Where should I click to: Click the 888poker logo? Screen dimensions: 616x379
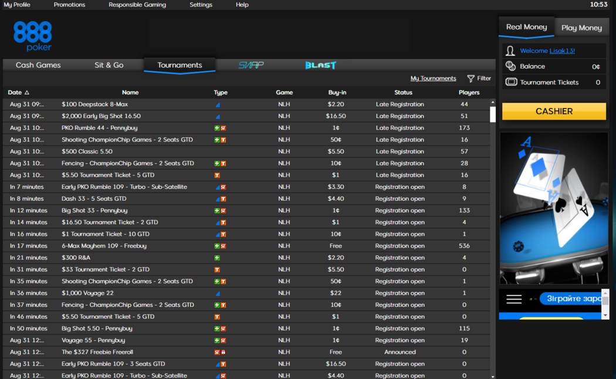click(x=33, y=36)
